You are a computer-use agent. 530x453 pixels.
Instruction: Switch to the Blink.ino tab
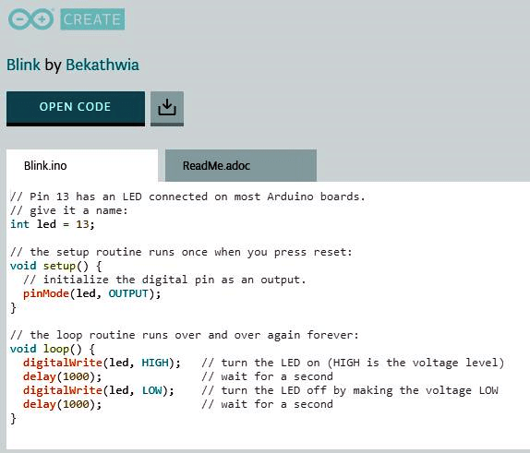(82, 165)
